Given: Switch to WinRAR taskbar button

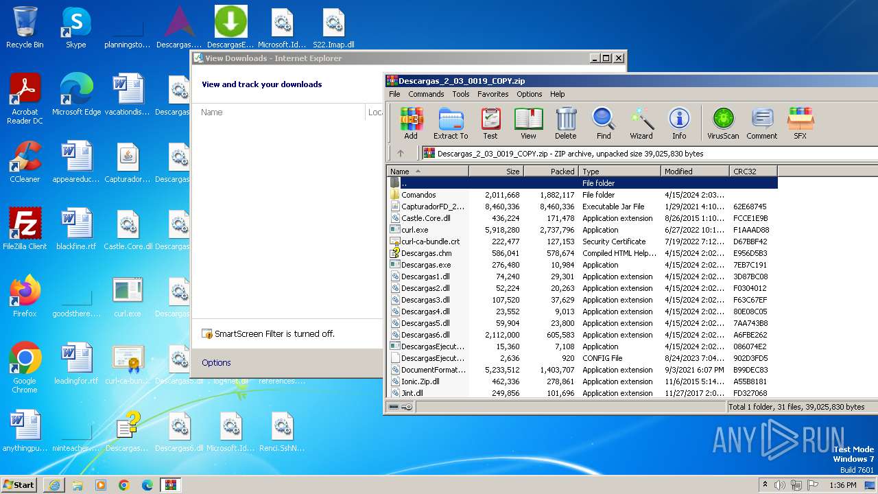Looking at the screenshot, I should click(171, 485).
